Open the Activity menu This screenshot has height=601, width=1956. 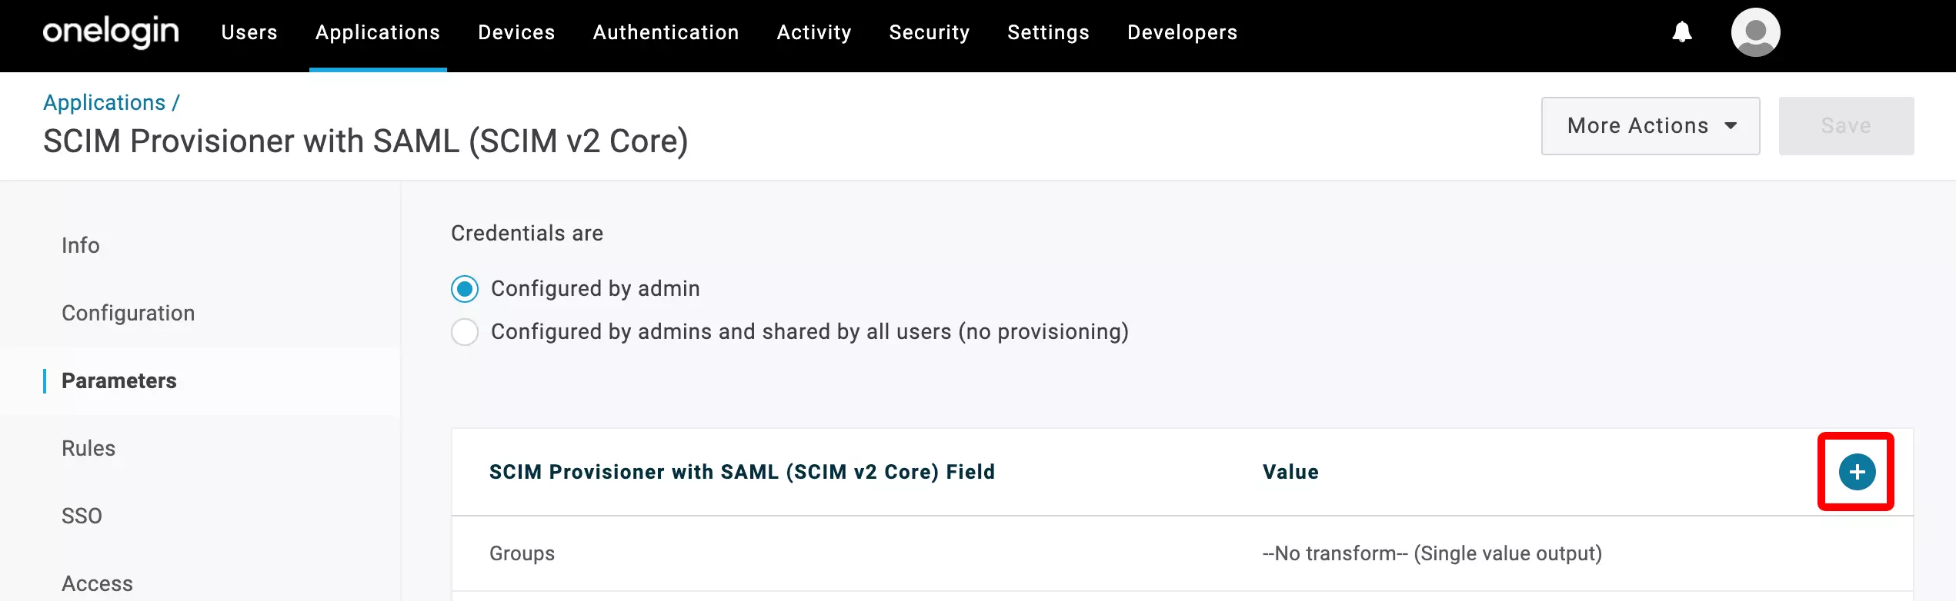tap(814, 32)
